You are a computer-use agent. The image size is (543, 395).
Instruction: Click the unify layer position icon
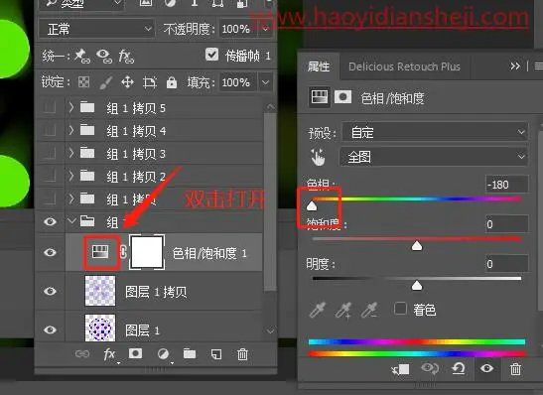click(x=81, y=56)
